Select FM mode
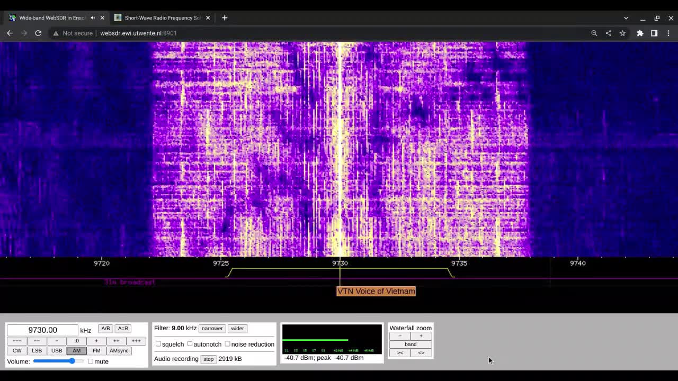This screenshot has height=381, width=678. 96,351
